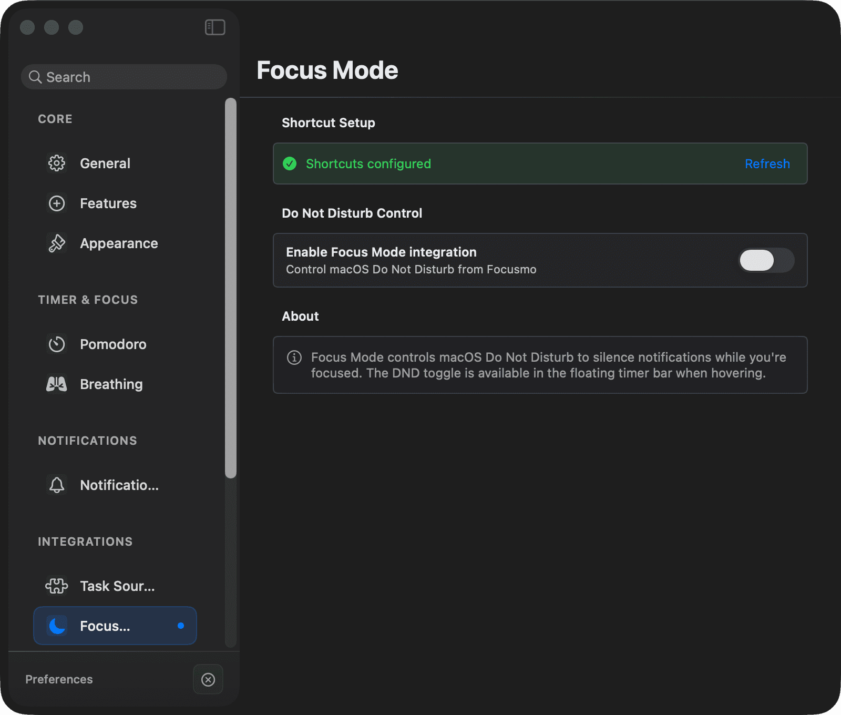Open the Notifications settings section
This screenshot has height=715, width=841.
115,485
